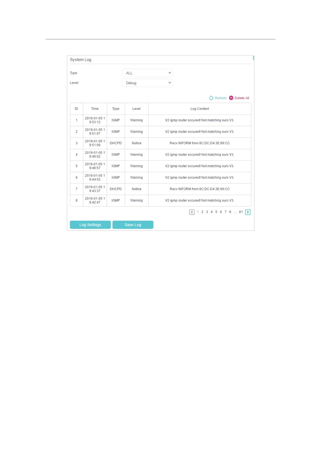Screen dimensions: 321x454
Task: Click the Type column header
Action: (x=116, y=109)
